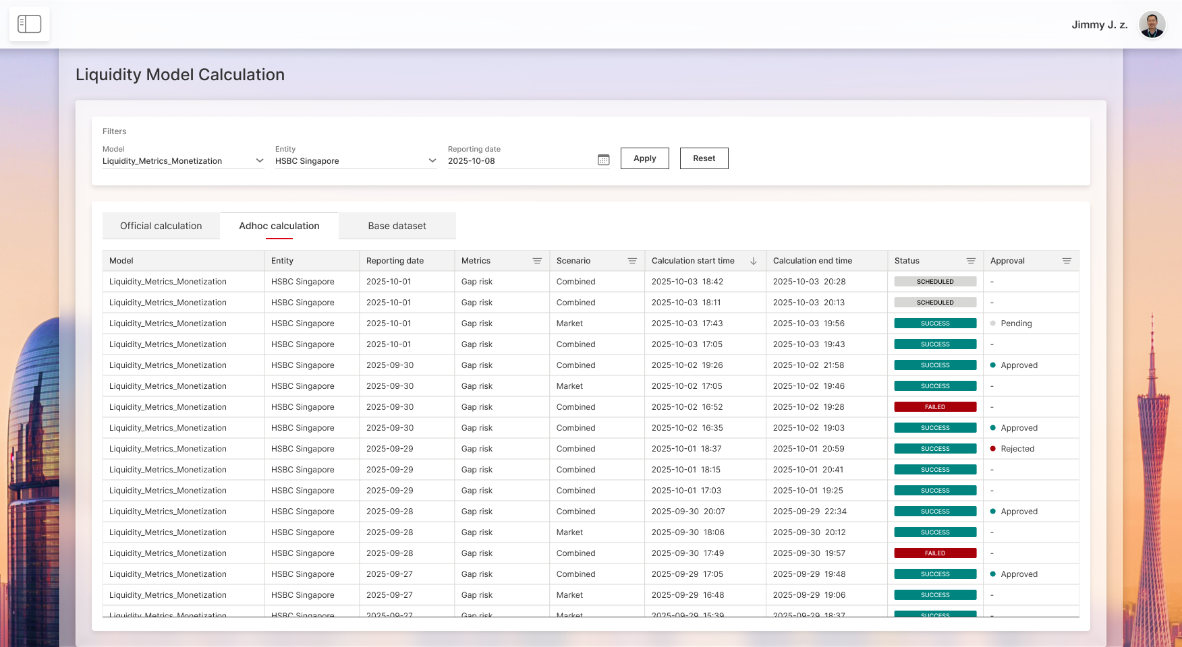Screen dimensions: 1182x647
Task: Click the Pending approval entry
Action: 1015,323
